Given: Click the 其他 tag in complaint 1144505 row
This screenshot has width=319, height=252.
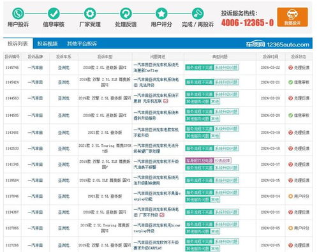Looking at the screenshot, I should [215, 119].
